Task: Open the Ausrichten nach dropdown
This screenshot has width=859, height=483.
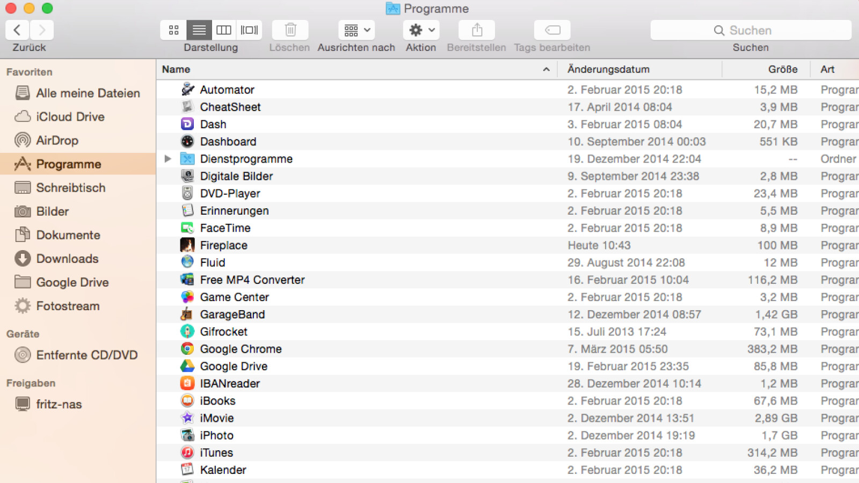Action: coord(356,30)
